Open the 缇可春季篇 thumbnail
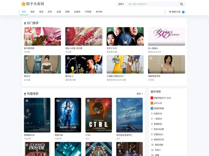The width and height of the screenshot is (209, 156). tap(42, 36)
